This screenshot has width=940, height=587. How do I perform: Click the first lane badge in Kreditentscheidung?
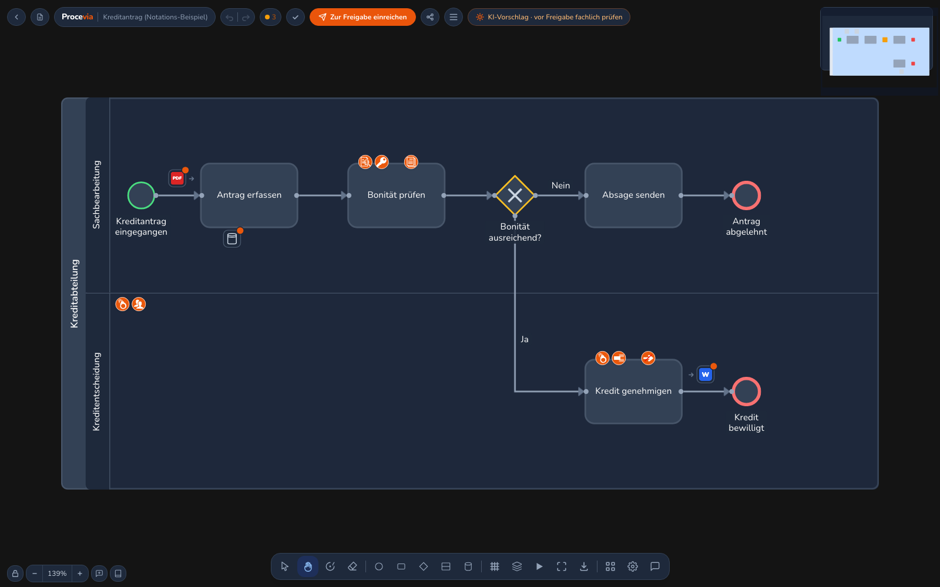point(122,304)
